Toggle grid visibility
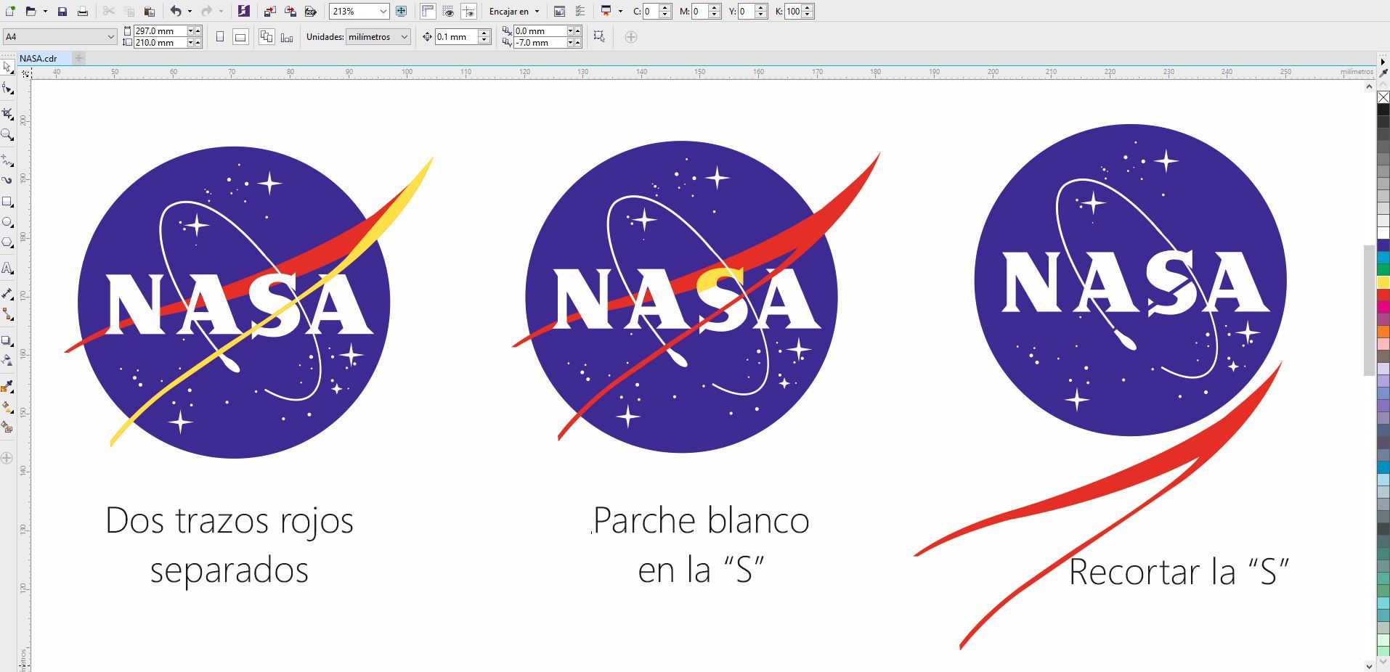The height and width of the screenshot is (672, 1390). coord(449,11)
